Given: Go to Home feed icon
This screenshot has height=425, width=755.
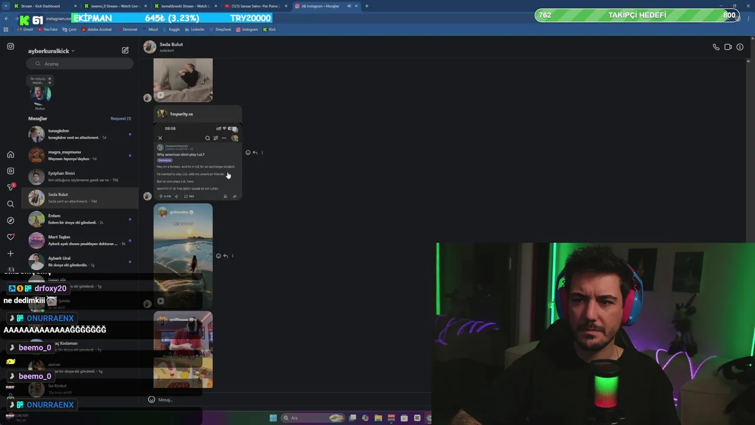Looking at the screenshot, I should pyautogui.click(x=11, y=155).
